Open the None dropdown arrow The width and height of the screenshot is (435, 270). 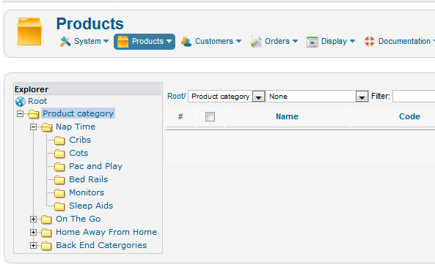[362, 97]
